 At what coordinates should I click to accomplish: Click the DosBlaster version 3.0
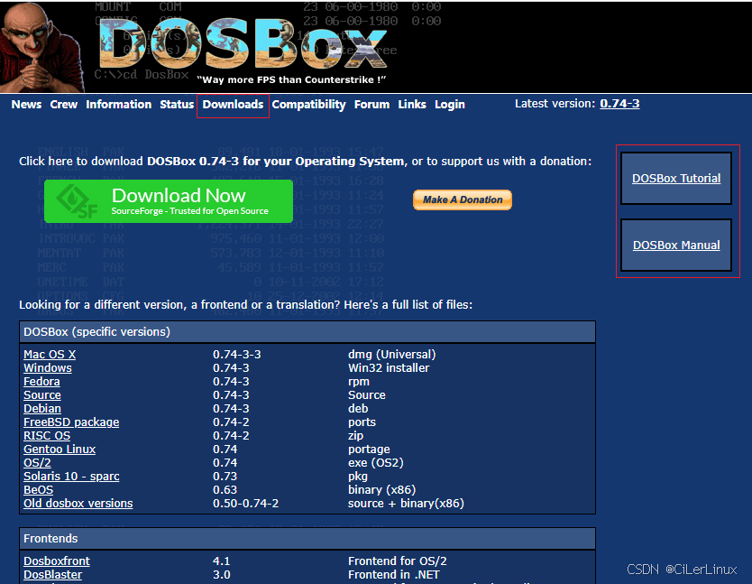222,574
